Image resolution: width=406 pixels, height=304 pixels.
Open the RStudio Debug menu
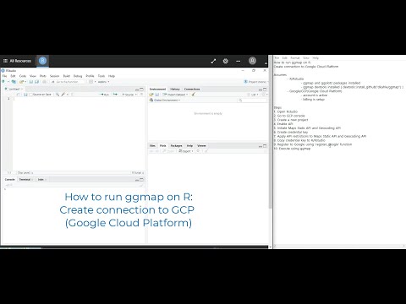(x=78, y=76)
